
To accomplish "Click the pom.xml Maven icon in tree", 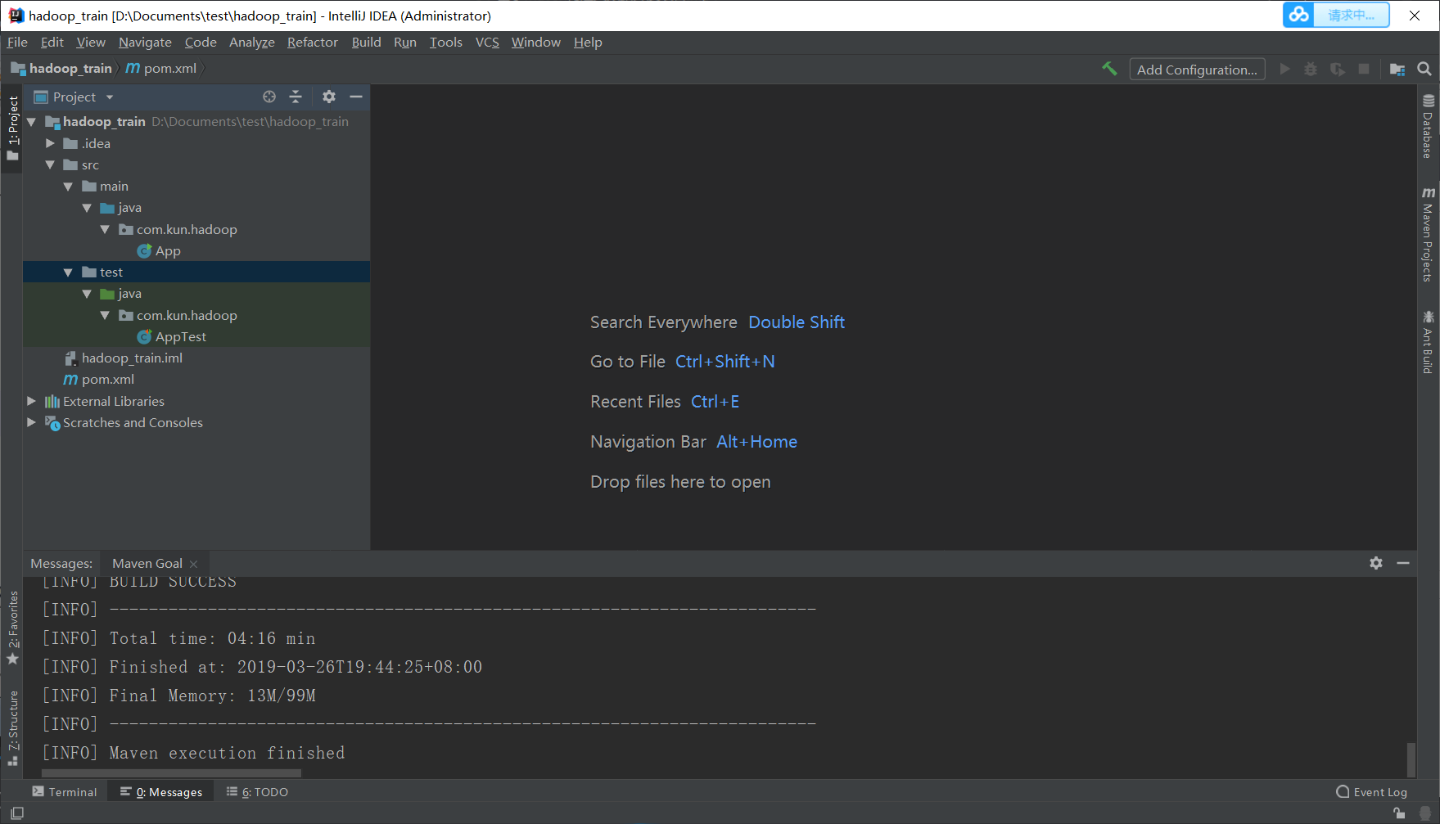I will tap(71, 380).
